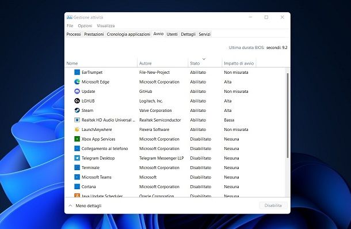Select the Cortana entry name
This screenshot has height=229, width=351.
pyautogui.click(x=89, y=186)
